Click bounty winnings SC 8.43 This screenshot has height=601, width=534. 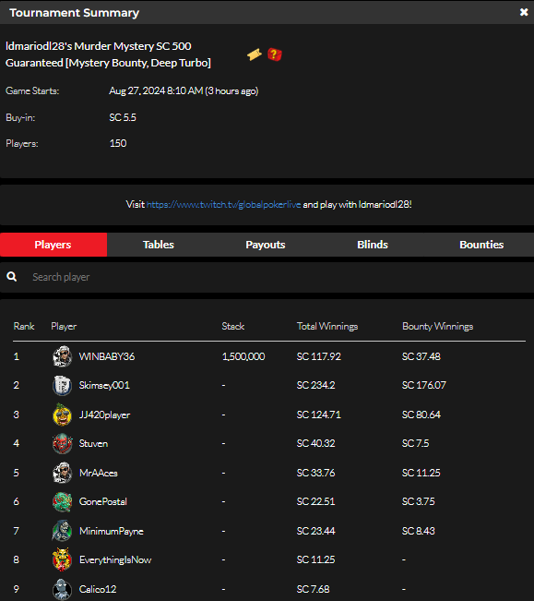[419, 531]
